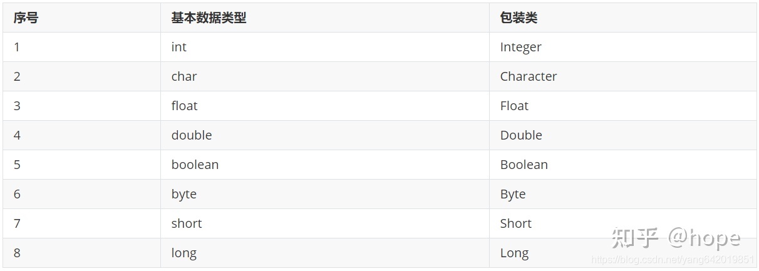
Task: Click the 基本数据类型 column header
Action: point(209,18)
